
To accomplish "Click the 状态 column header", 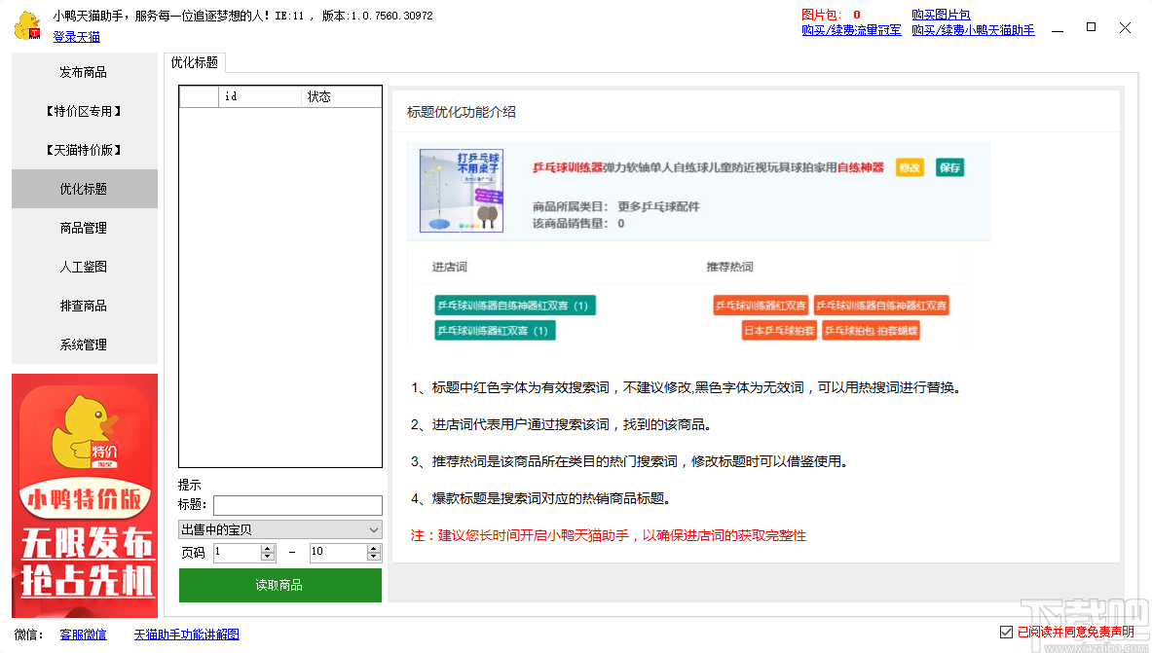I will pos(341,96).
